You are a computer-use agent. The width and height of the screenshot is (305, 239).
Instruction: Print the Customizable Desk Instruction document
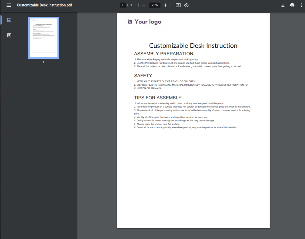(292, 5)
